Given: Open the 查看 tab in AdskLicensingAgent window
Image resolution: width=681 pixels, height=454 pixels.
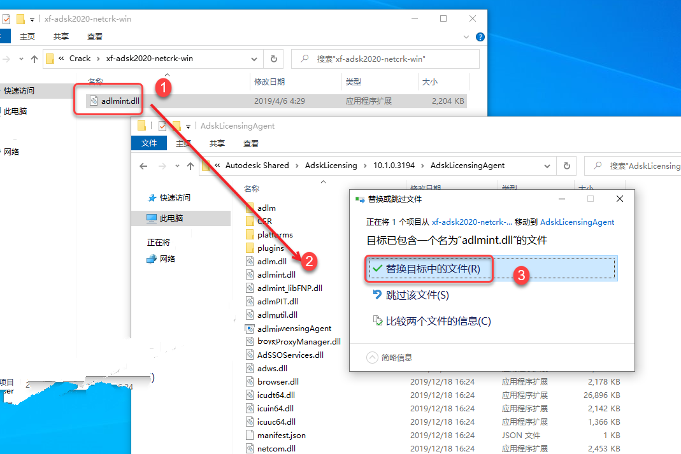Looking at the screenshot, I should click(250, 144).
